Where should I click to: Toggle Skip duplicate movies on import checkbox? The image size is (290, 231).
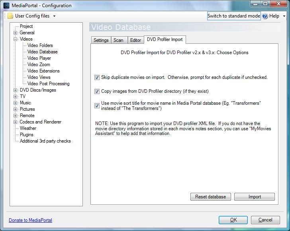tap(97, 77)
